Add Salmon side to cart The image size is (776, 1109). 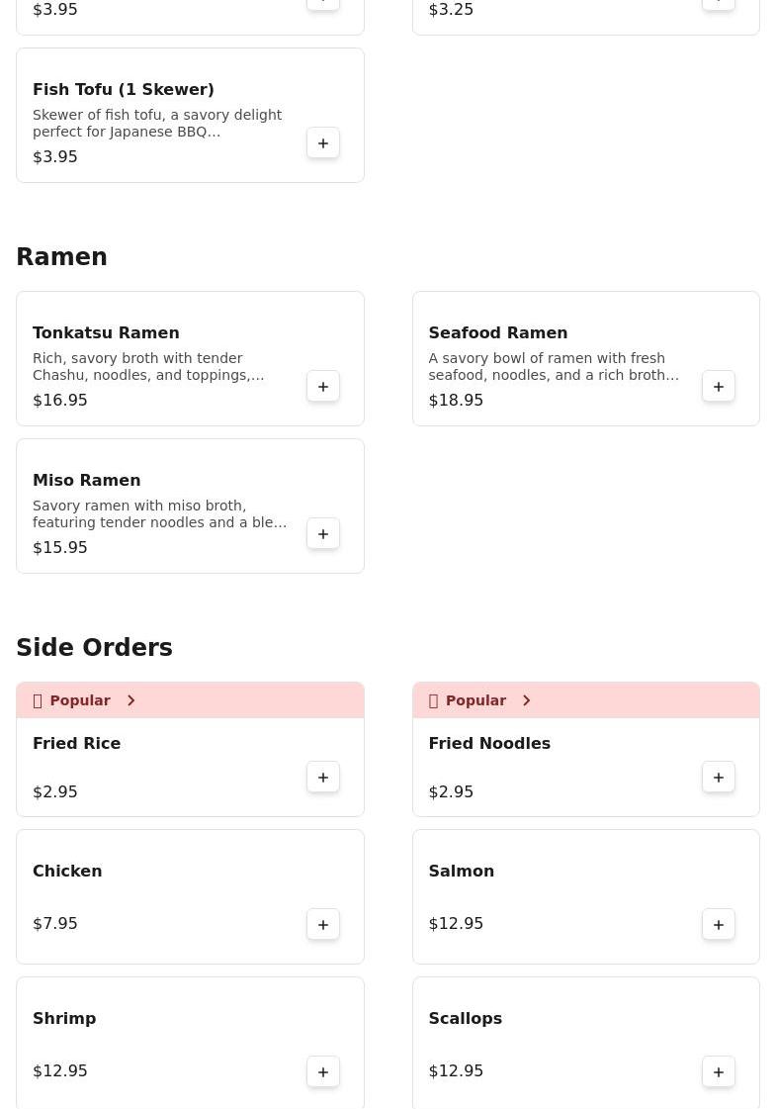(x=719, y=925)
